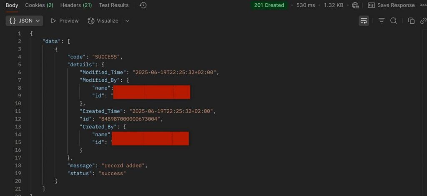Click the 201 Created status badge
Screen dimensions: 427x196
[x=269, y=5]
